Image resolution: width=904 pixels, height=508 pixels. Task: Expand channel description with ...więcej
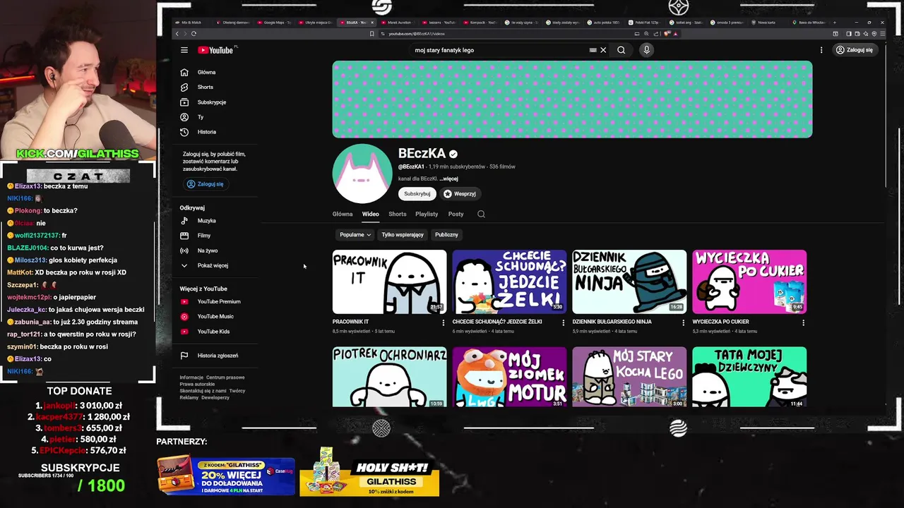pos(449,179)
